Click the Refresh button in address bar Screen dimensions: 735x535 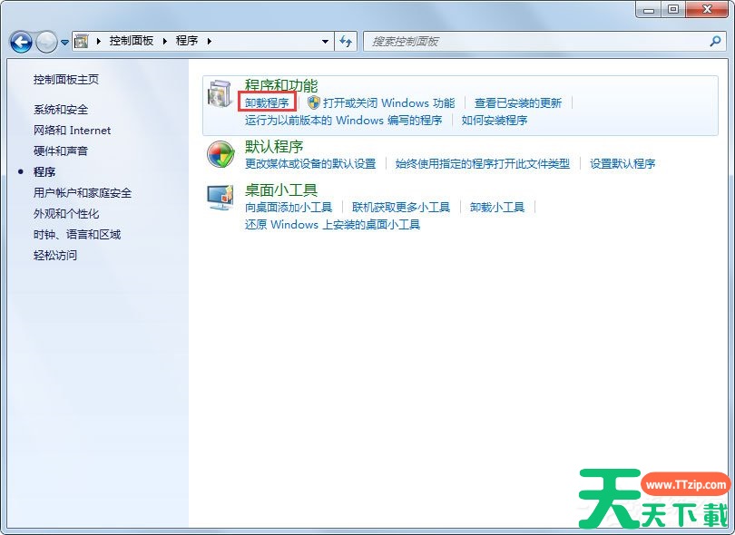[x=346, y=41]
